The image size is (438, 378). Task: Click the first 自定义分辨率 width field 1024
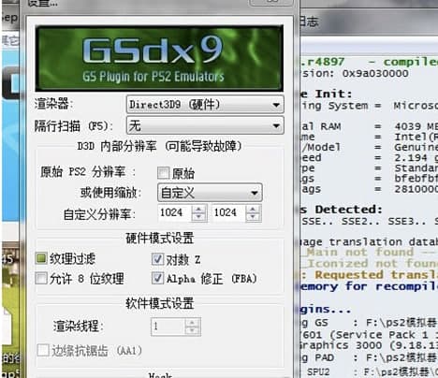coord(175,213)
